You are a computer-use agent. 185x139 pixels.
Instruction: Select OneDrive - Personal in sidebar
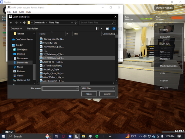tap(22, 39)
